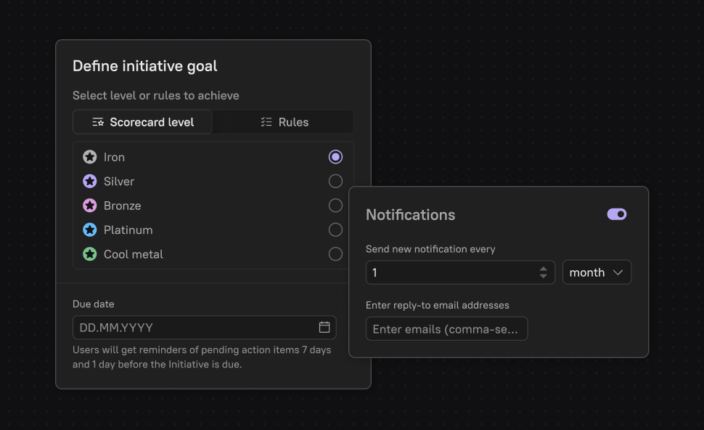This screenshot has height=430, width=704.
Task: Disable the Notifications toggle switch
Action: [x=617, y=214]
